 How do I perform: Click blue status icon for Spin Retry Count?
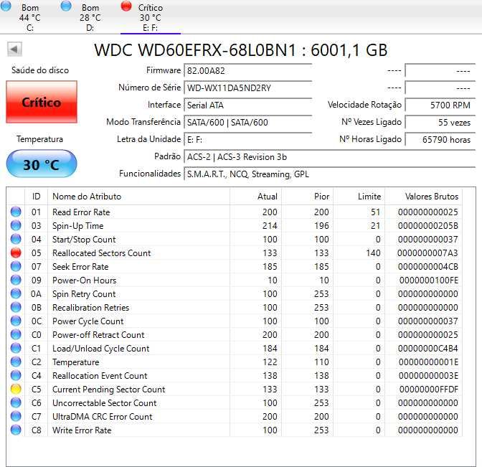pos(16,293)
